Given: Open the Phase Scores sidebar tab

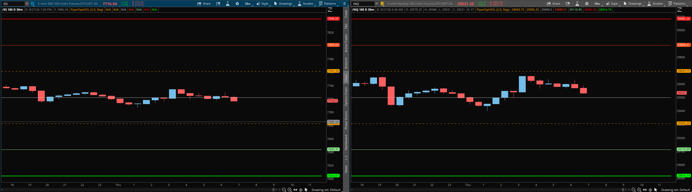Looking at the screenshot, I should (x=346, y=120).
